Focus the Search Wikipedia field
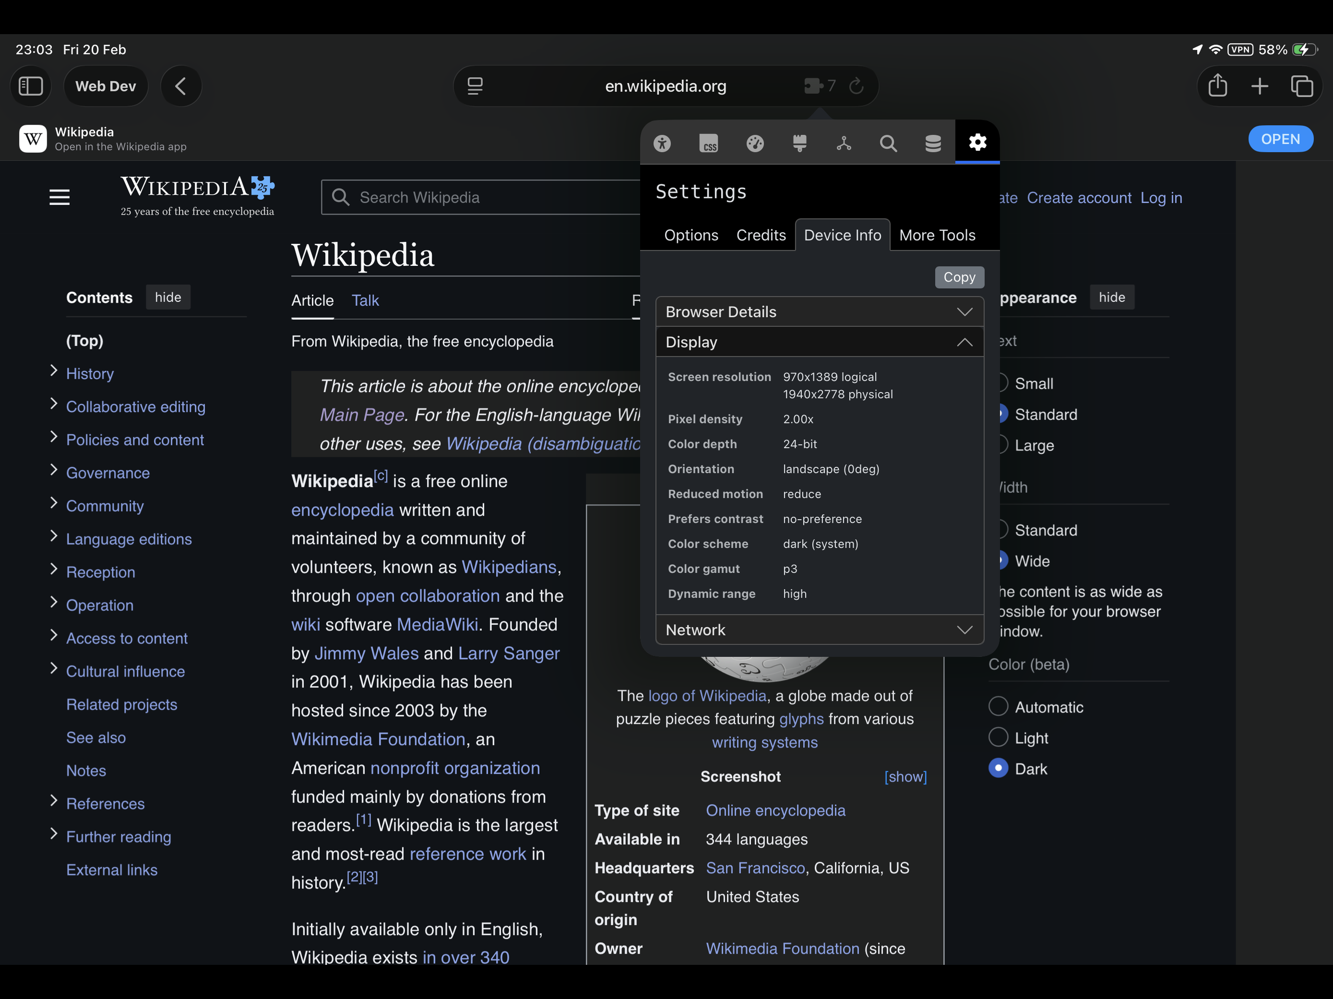This screenshot has width=1333, height=999. click(x=481, y=197)
